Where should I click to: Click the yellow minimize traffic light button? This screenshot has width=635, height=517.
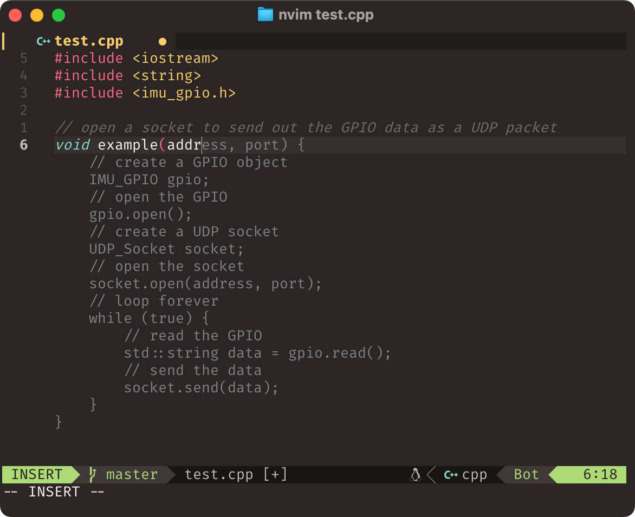pyautogui.click(x=36, y=15)
